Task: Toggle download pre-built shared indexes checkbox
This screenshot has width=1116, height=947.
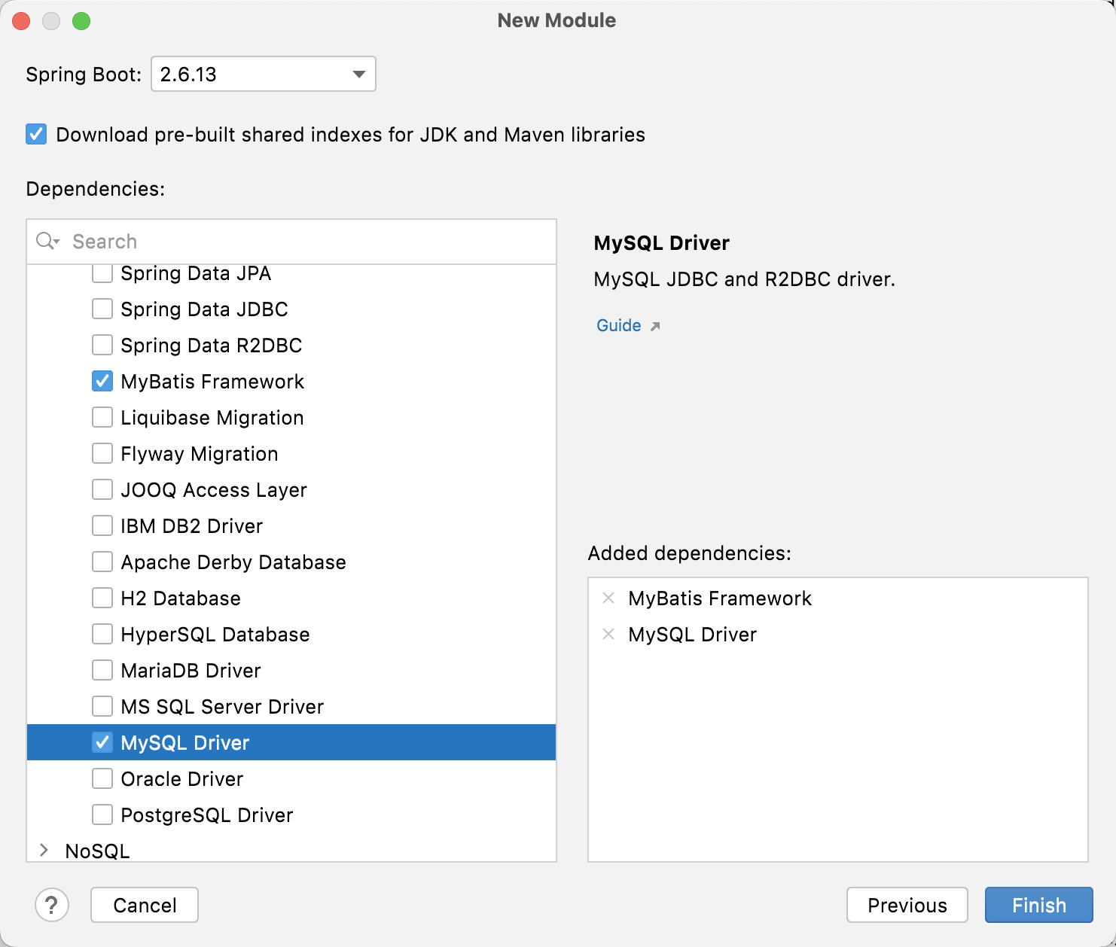Action: click(36, 134)
